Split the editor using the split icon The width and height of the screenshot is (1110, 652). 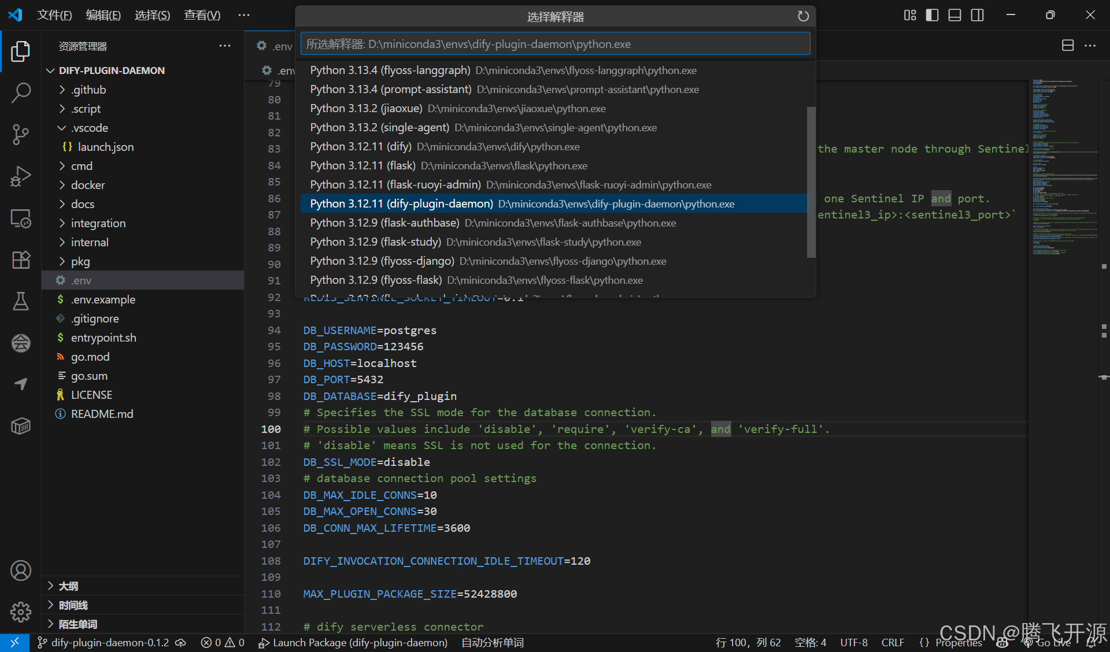(x=1068, y=45)
